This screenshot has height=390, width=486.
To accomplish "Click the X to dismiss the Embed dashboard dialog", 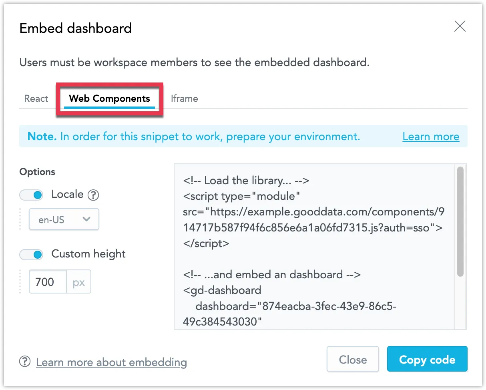I will pyautogui.click(x=460, y=26).
